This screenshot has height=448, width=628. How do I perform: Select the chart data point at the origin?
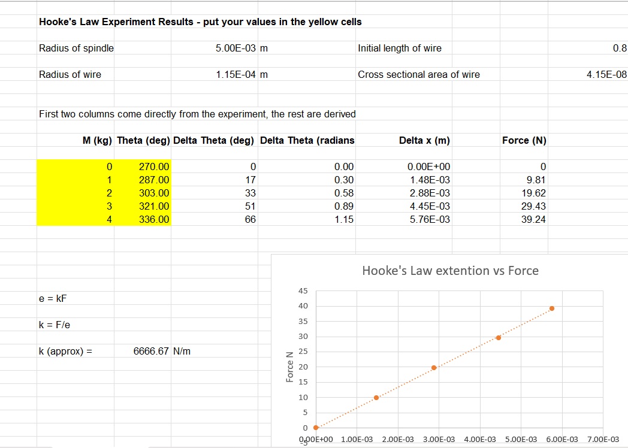pos(316,428)
